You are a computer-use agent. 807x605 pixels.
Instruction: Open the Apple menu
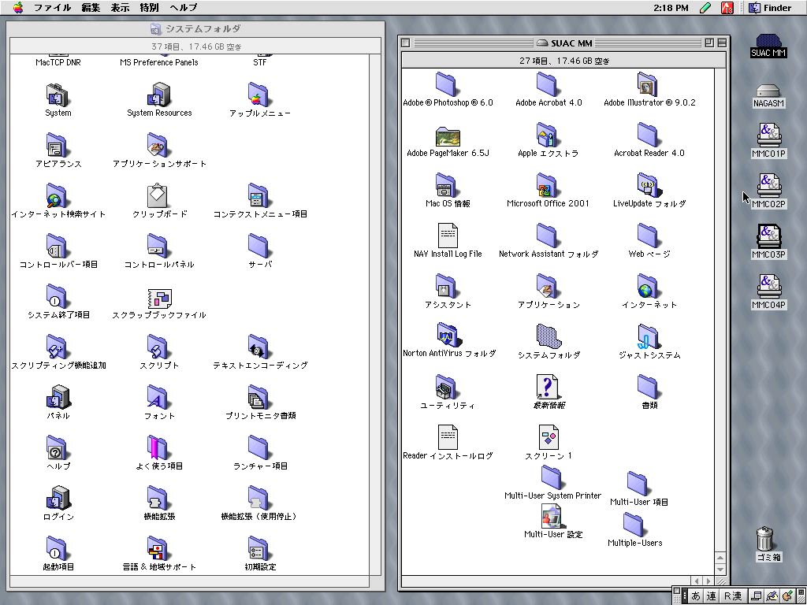click(x=18, y=7)
